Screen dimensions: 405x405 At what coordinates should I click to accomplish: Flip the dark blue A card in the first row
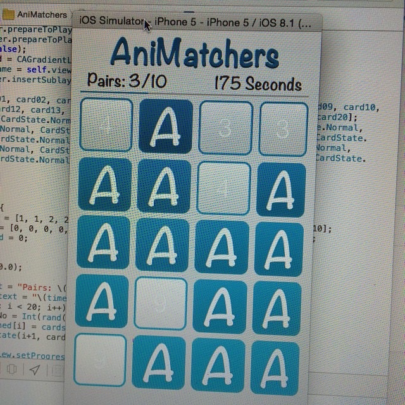coord(166,127)
